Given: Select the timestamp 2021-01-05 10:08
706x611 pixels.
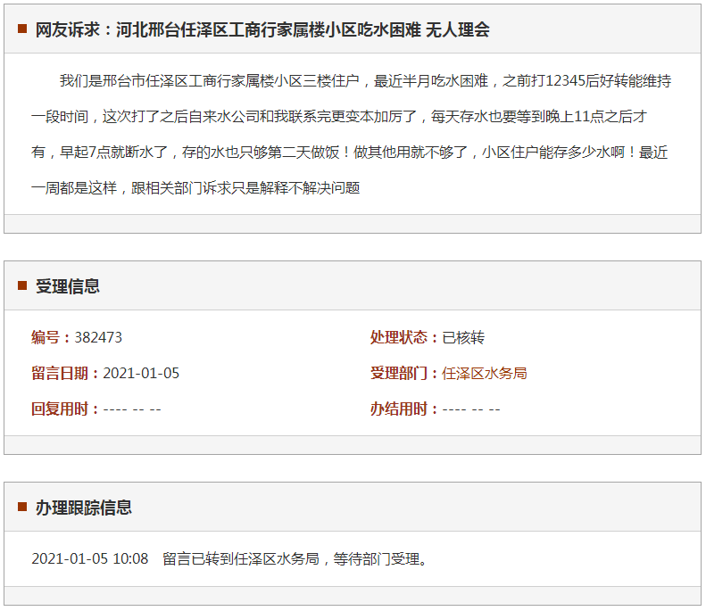Looking at the screenshot, I should (89, 558).
